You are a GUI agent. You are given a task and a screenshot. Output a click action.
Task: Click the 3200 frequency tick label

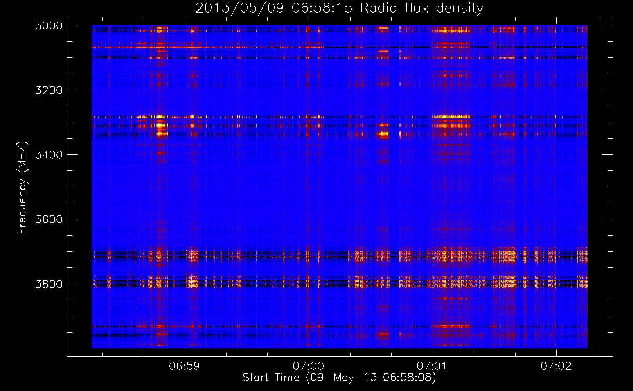[49, 90]
